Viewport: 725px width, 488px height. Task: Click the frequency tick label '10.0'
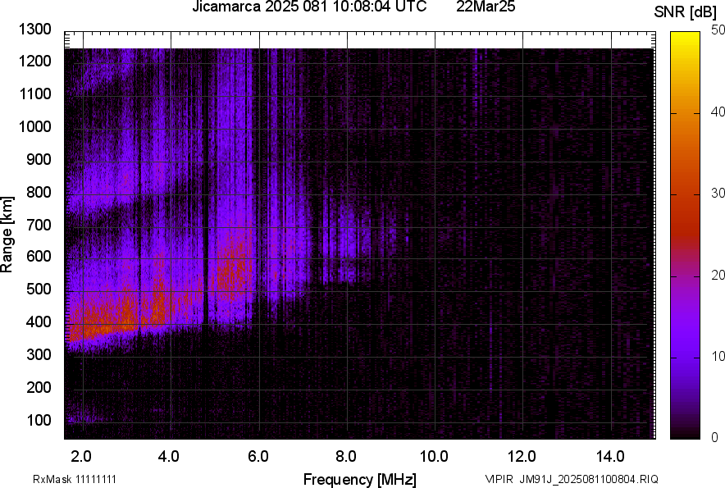[434, 457]
